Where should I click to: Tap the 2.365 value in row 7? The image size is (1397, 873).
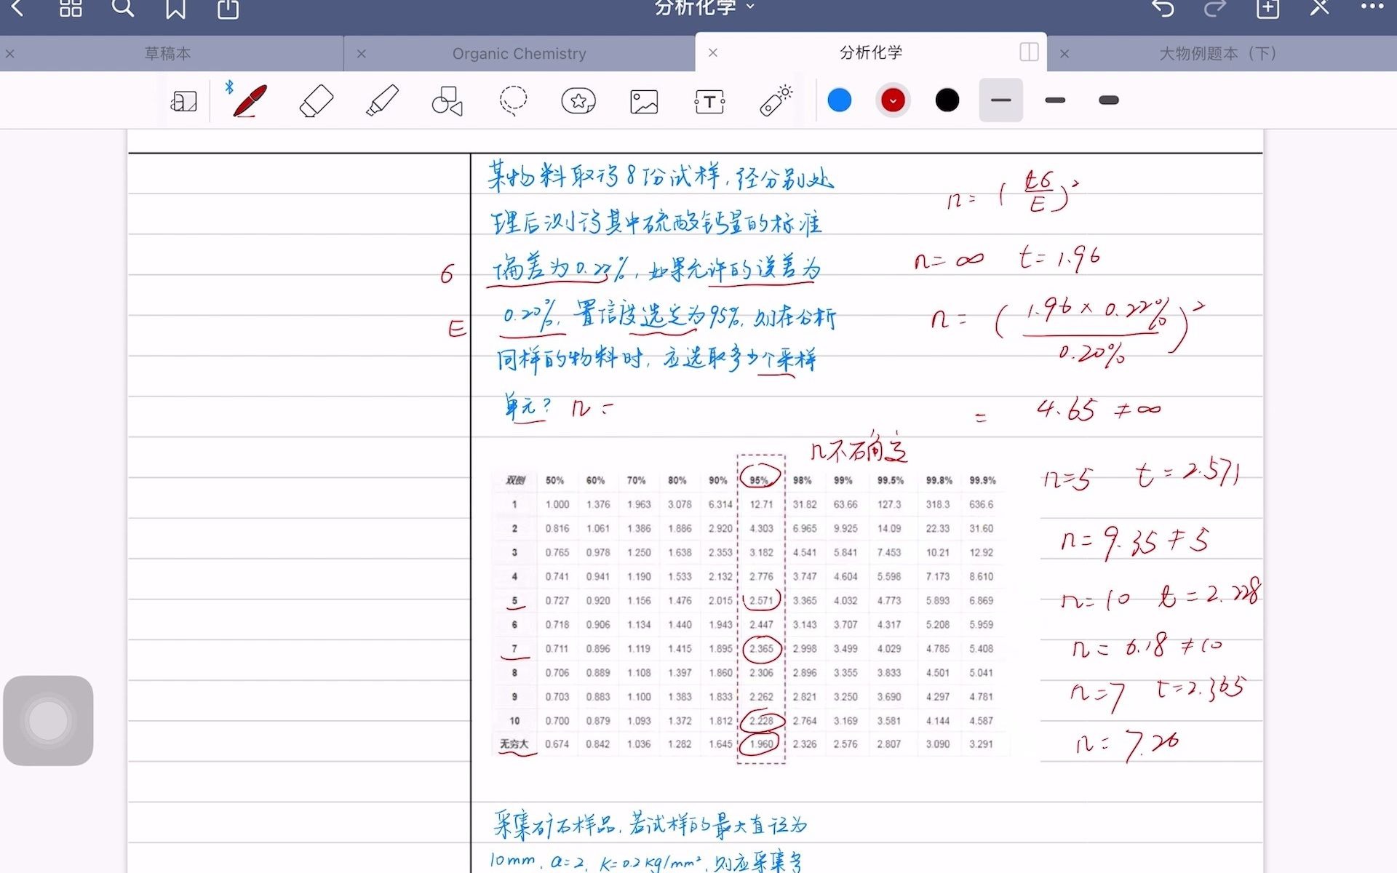tap(761, 649)
